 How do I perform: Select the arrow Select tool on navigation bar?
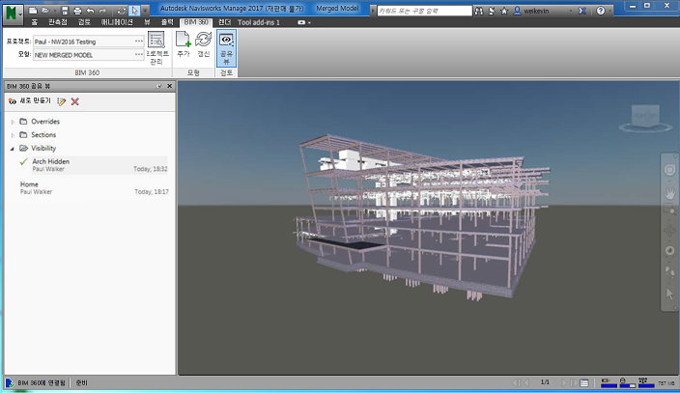pyautogui.click(x=670, y=294)
